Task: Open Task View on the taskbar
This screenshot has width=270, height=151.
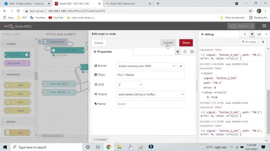Action: click(x=98, y=147)
